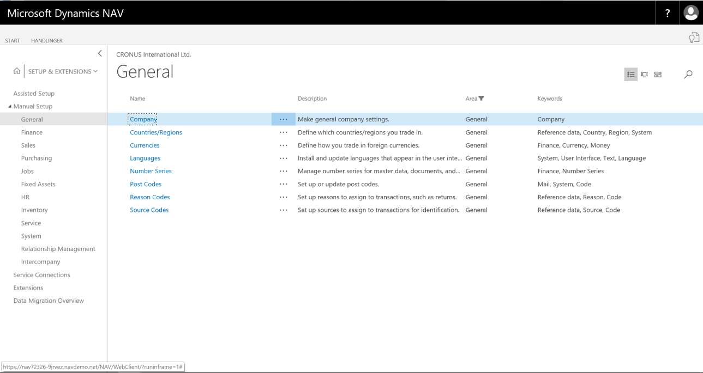Screen dimensions: 703x373
Task: Open Extensions in the sidebar
Action: coord(28,288)
